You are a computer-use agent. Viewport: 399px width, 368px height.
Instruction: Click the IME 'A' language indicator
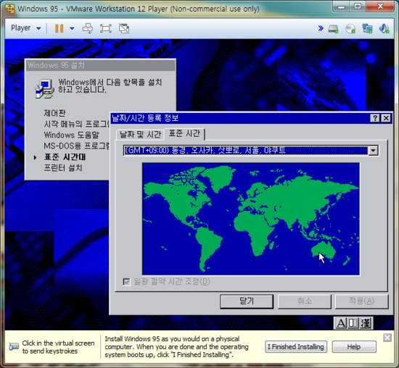[341, 323]
